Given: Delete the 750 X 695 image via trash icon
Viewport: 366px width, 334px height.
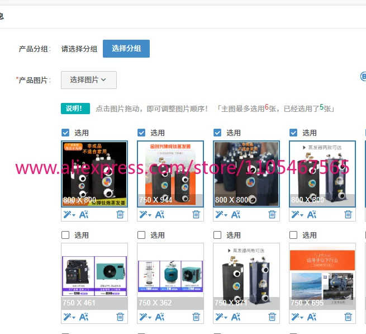Looking at the screenshot, I should click(348, 317).
